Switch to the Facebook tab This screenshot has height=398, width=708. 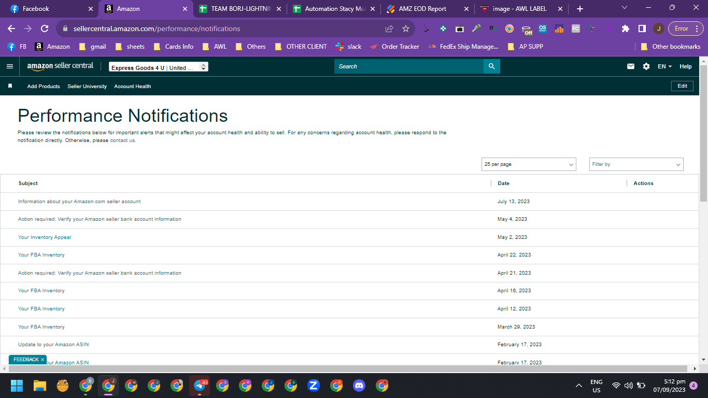pos(50,9)
